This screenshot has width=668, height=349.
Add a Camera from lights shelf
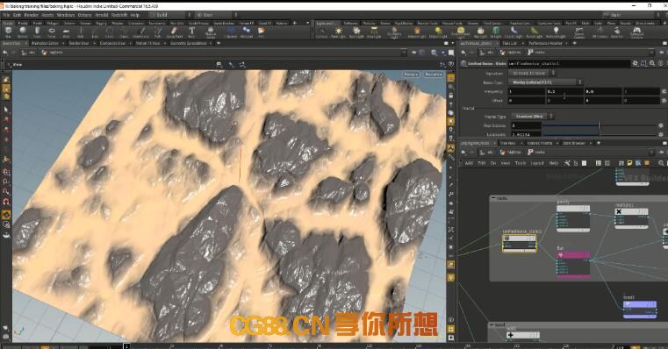coord(321,32)
